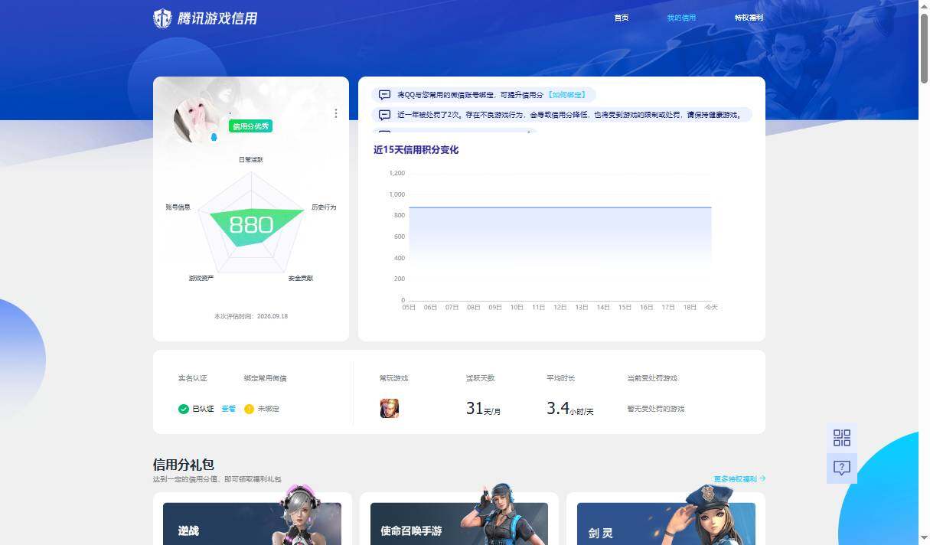Click the 未绑定 WeChat status
Viewport: 930px width, 545px height.
pyautogui.click(x=268, y=409)
